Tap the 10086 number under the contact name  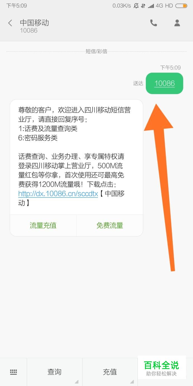[28, 30]
